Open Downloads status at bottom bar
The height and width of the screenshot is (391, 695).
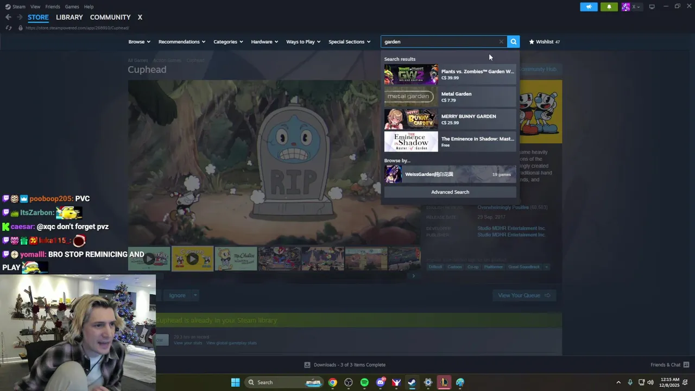(345, 365)
